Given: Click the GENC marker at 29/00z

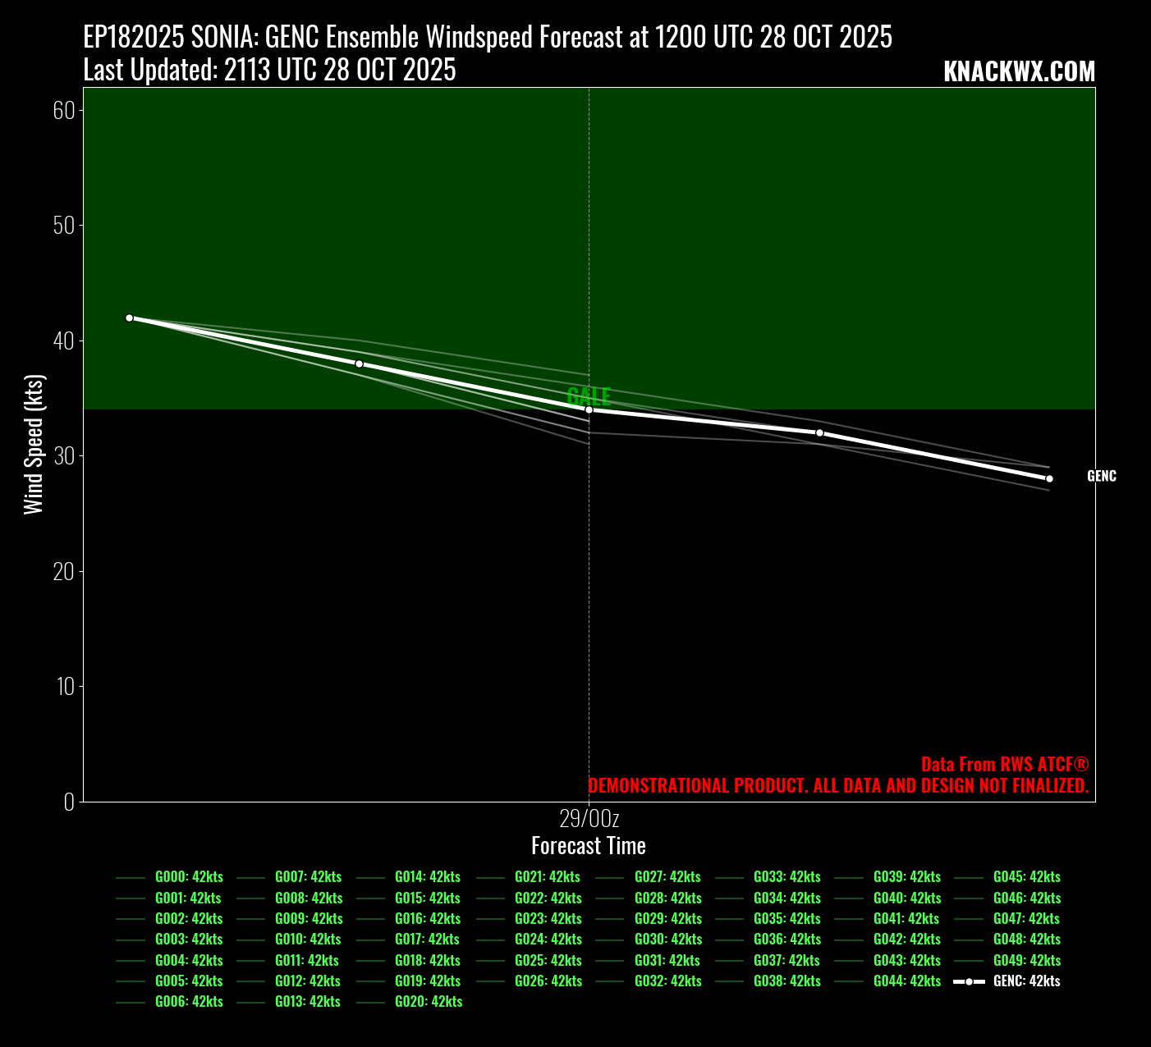Looking at the screenshot, I should click(x=589, y=409).
